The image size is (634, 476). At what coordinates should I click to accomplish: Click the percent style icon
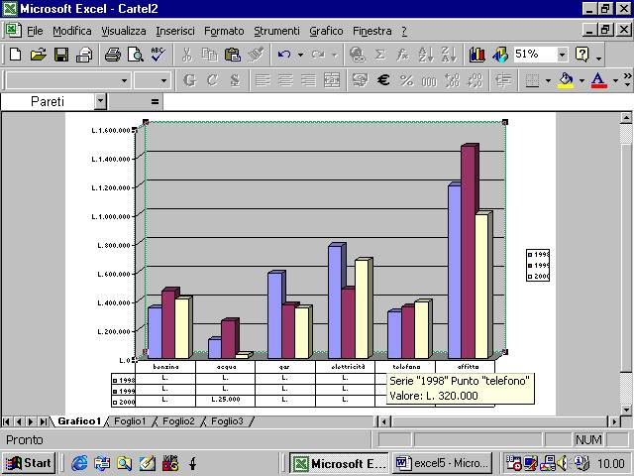tap(406, 80)
